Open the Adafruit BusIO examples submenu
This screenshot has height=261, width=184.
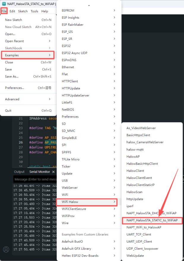click(x=89, y=241)
